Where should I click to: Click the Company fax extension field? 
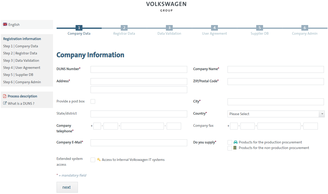tap(310, 126)
